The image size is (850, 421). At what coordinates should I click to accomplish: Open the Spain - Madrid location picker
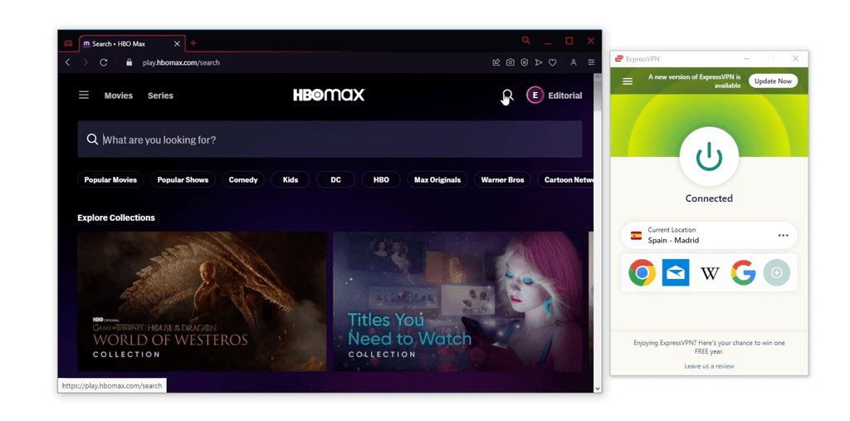[x=709, y=235]
